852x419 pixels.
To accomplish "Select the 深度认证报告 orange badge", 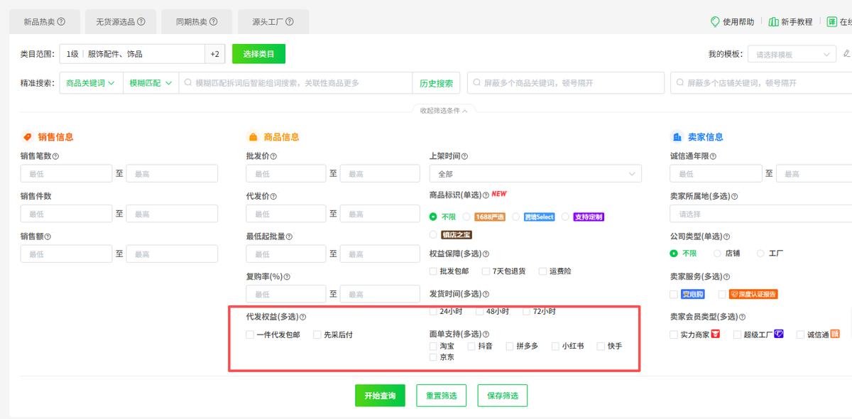I will pyautogui.click(x=753, y=294).
